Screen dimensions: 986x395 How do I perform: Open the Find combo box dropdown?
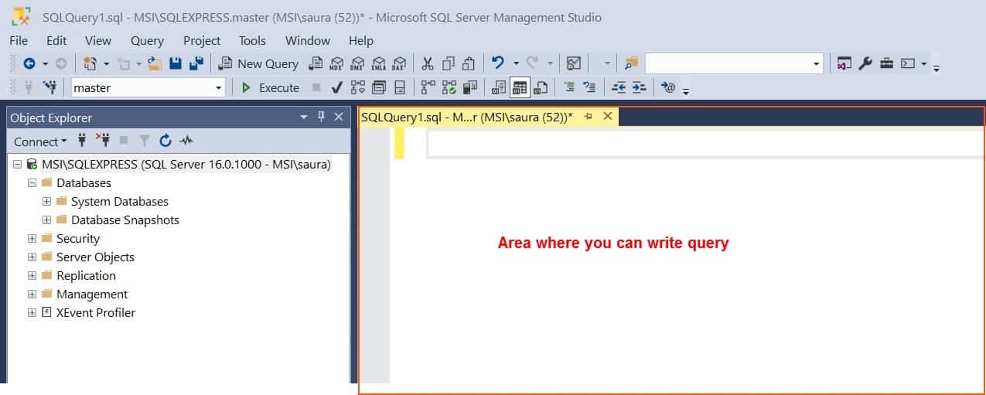817,63
